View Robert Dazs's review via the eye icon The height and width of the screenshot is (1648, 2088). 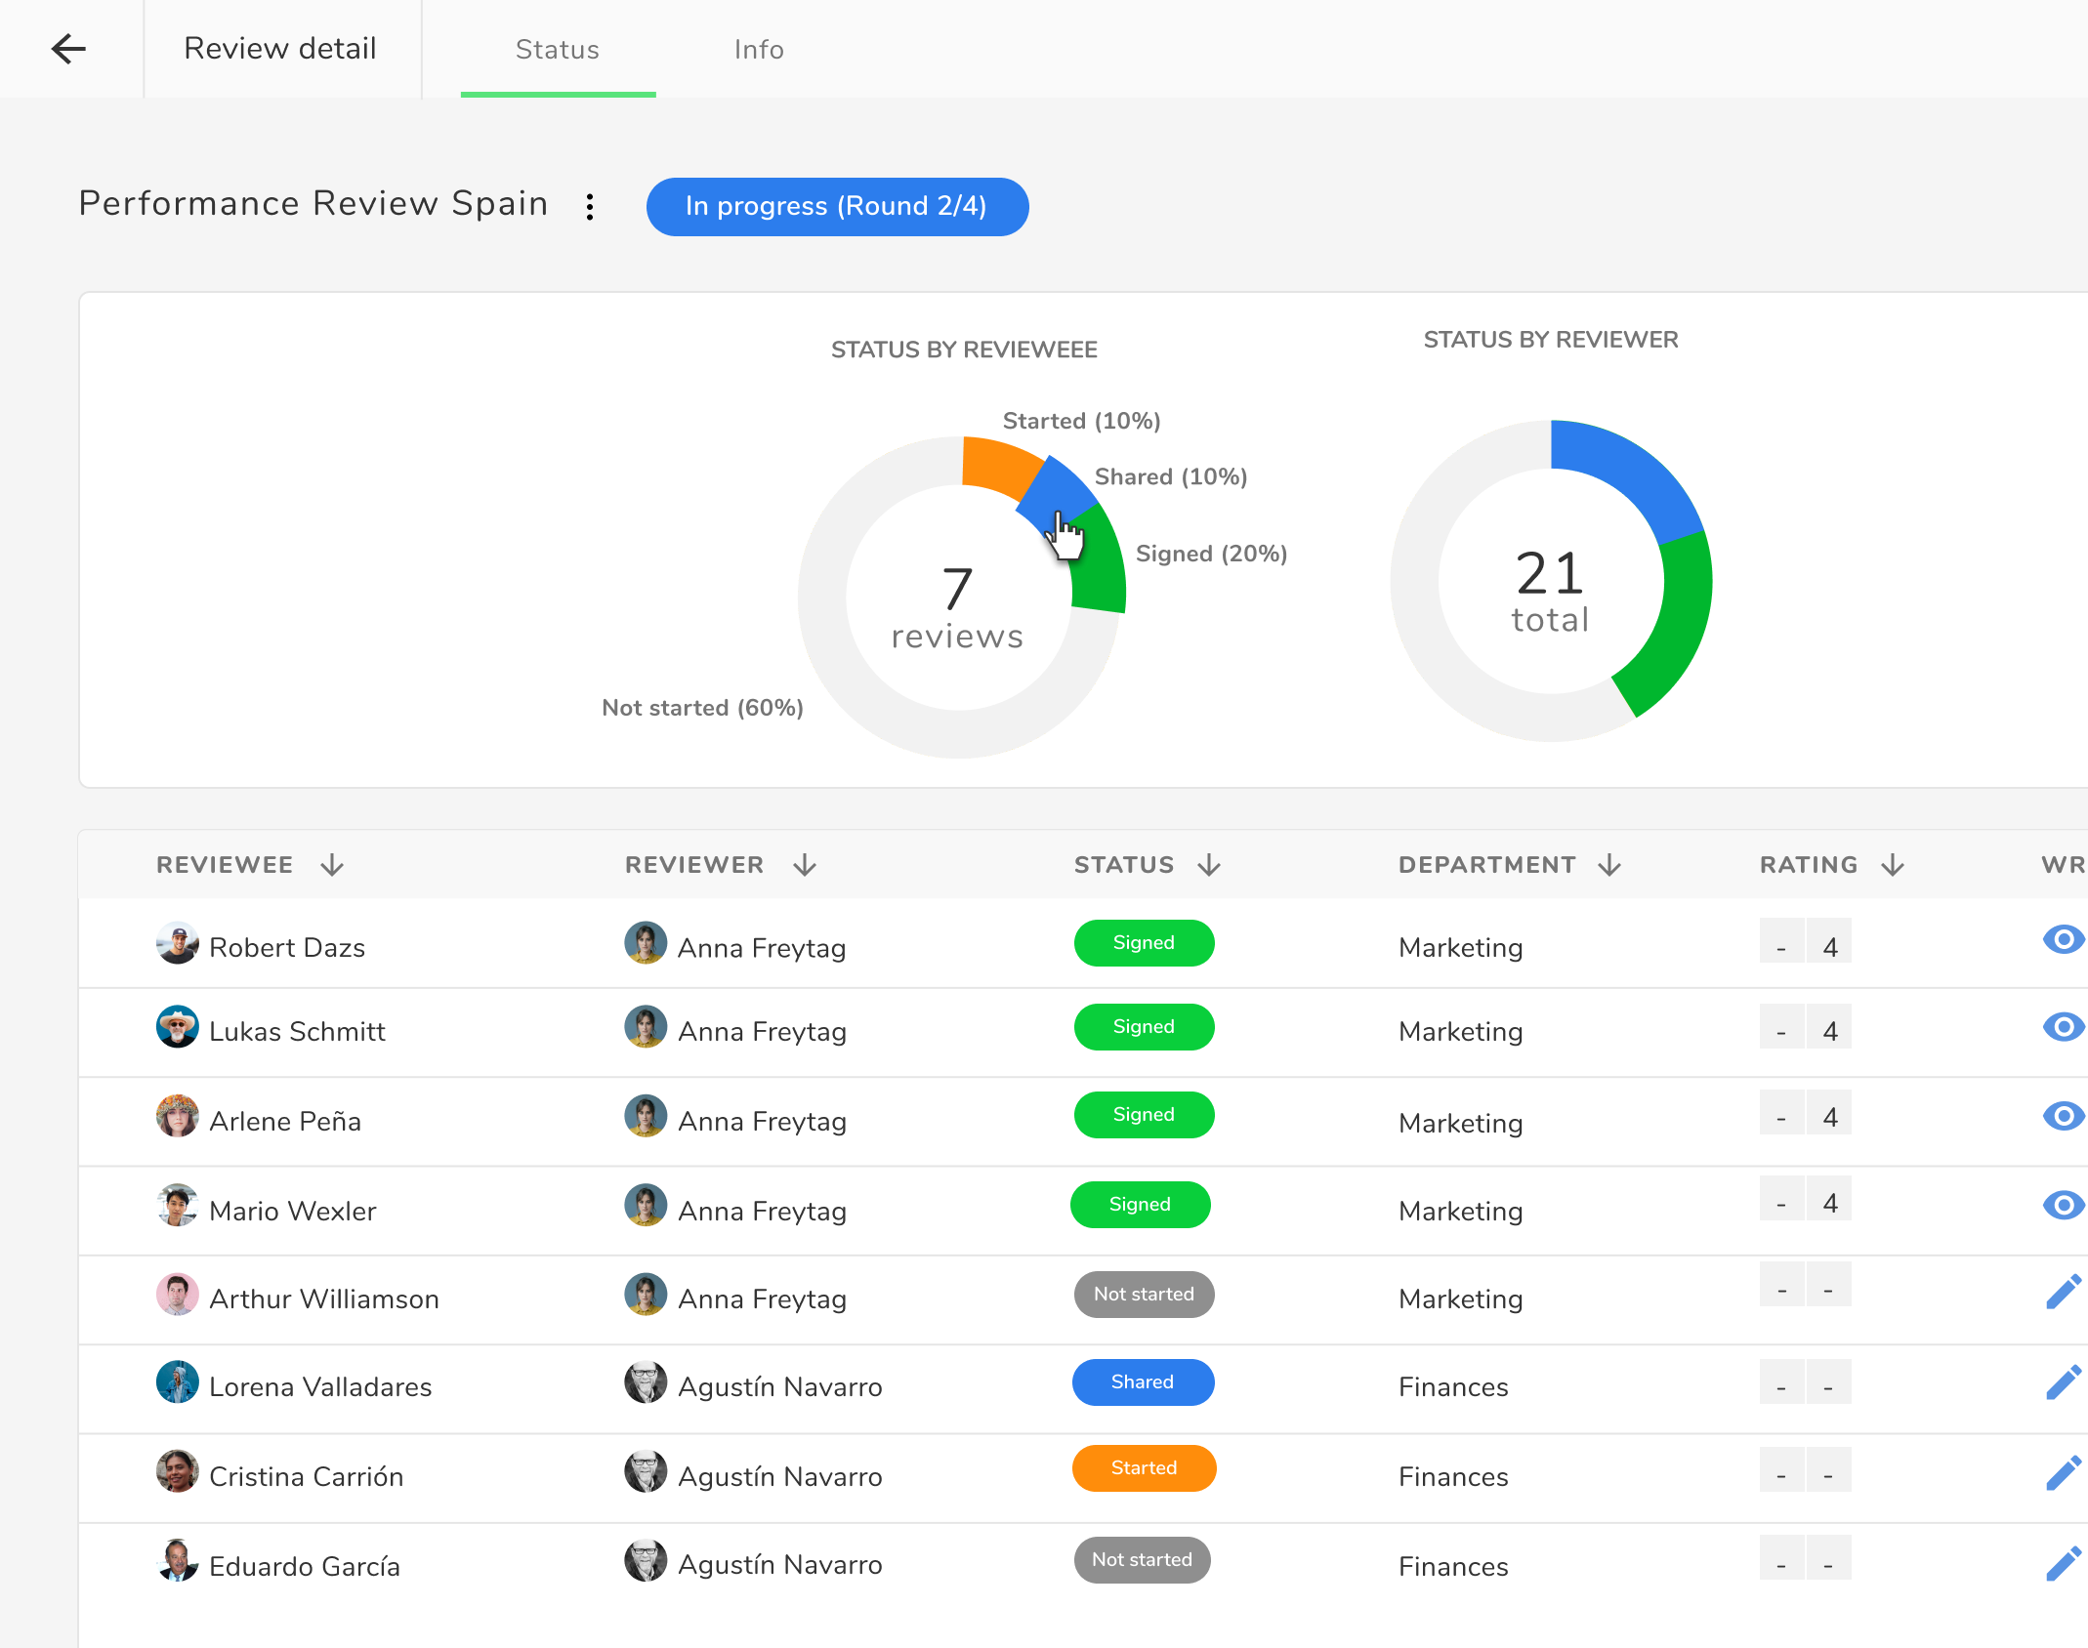(2063, 939)
